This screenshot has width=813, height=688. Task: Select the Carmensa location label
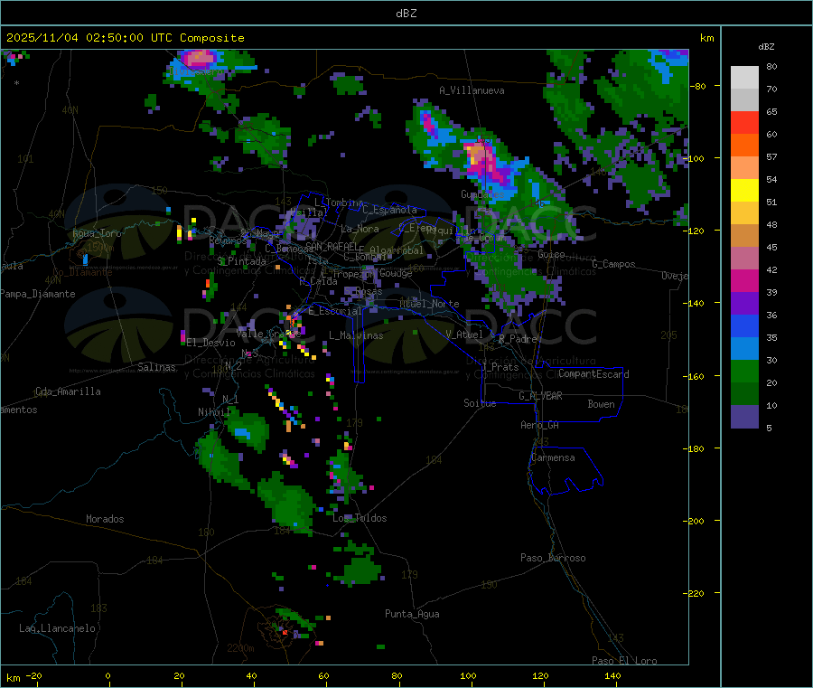pyautogui.click(x=553, y=457)
